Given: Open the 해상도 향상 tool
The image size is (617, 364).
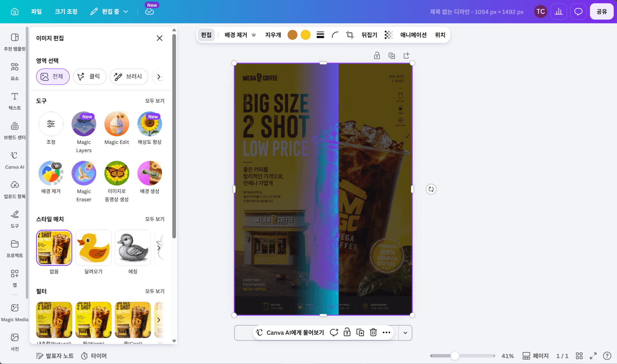Looking at the screenshot, I should [149, 129].
